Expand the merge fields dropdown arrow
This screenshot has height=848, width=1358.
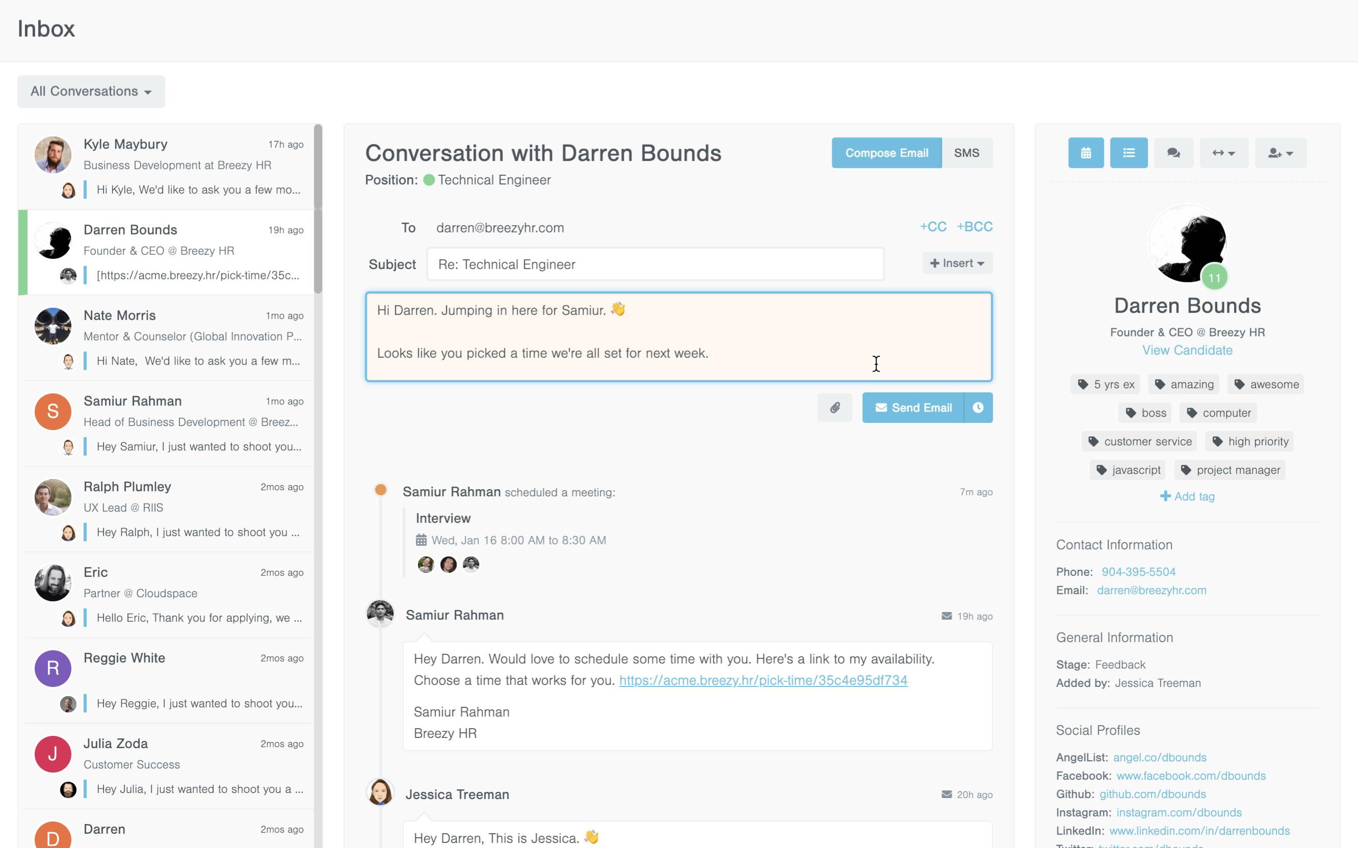[981, 264]
